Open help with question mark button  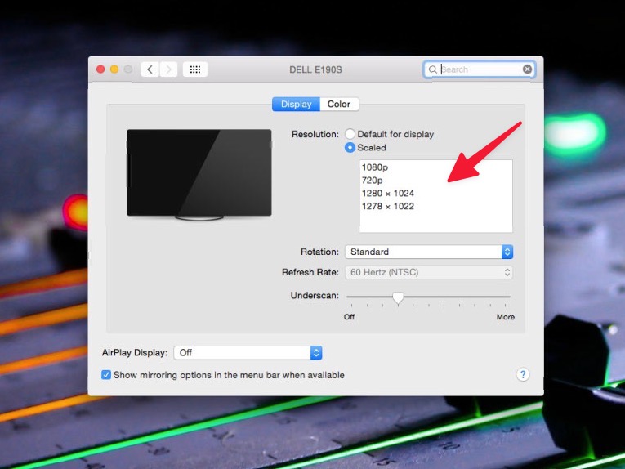(x=523, y=374)
